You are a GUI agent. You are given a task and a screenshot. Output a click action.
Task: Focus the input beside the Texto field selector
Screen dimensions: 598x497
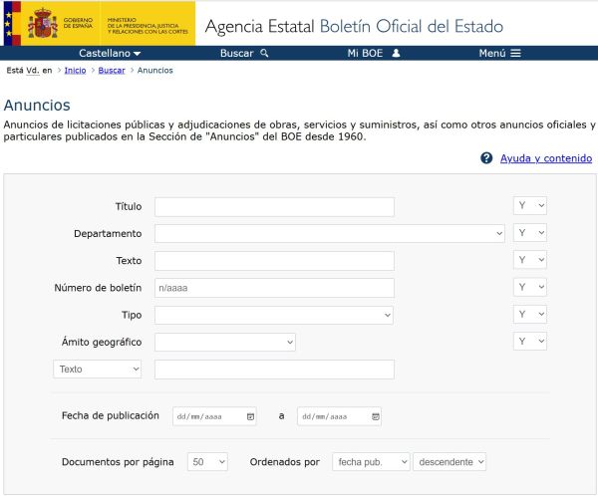click(x=274, y=370)
